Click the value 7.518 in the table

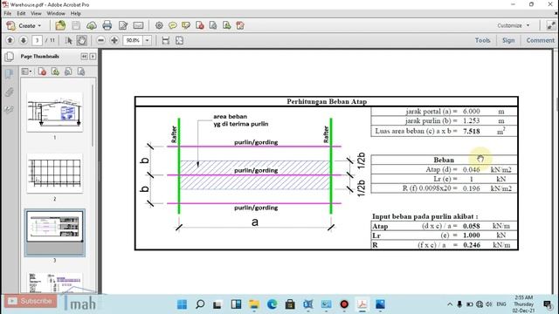point(472,132)
